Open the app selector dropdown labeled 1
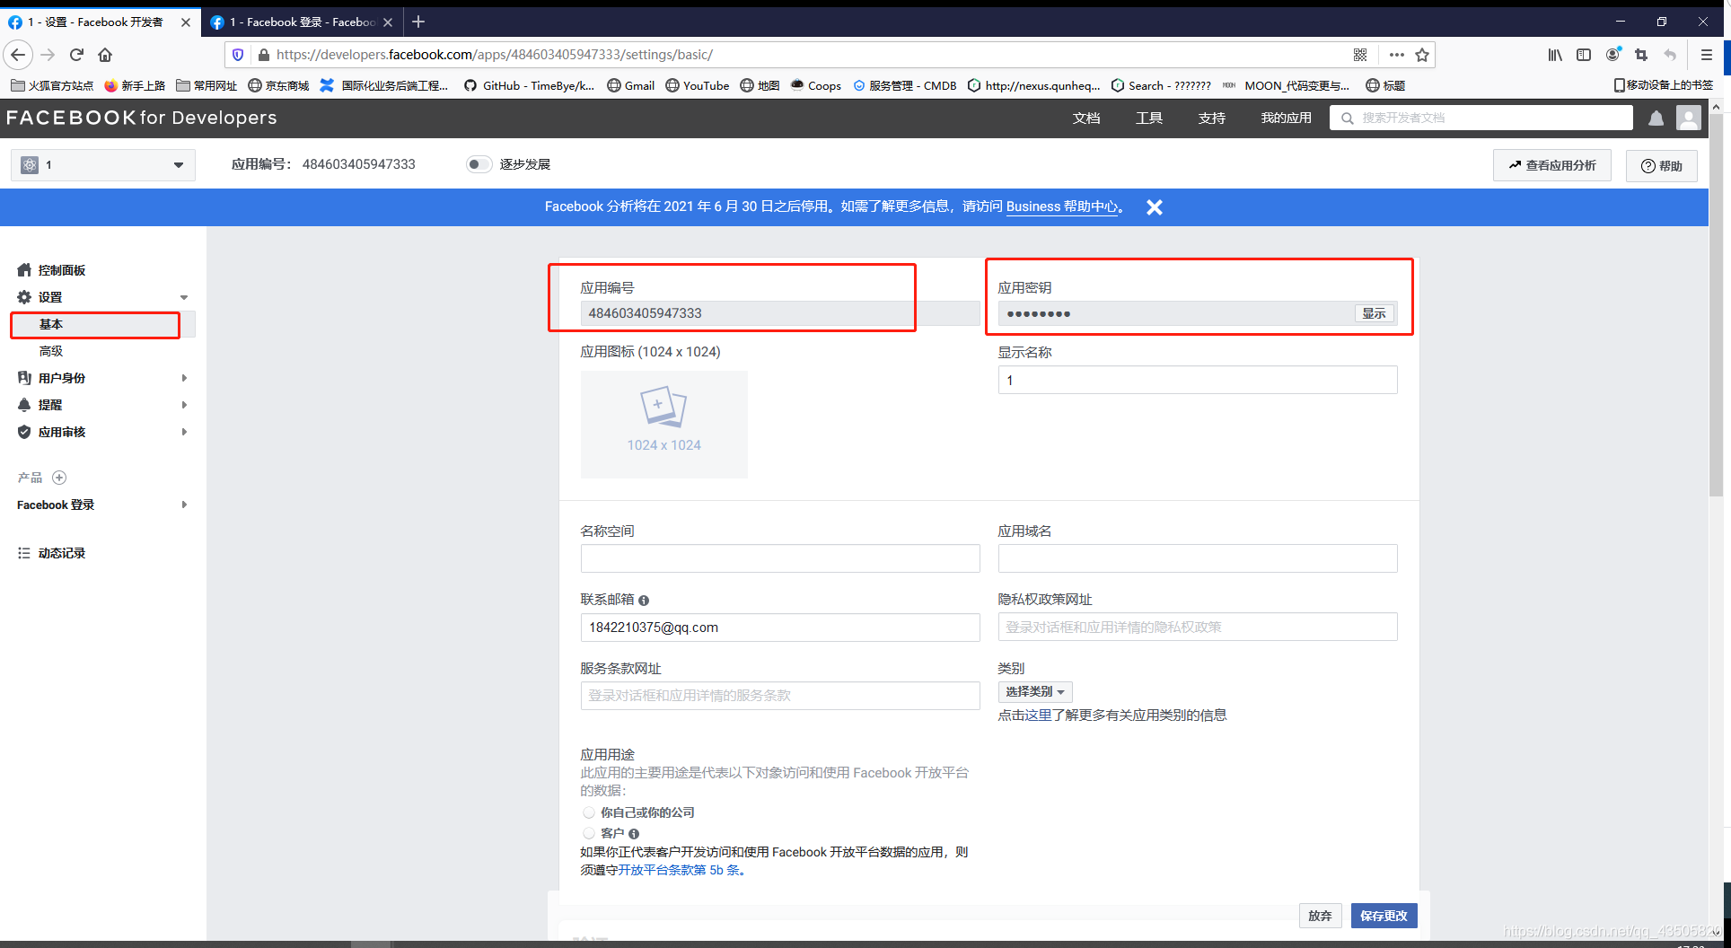 pyautogui.click(x=103, y=165)
